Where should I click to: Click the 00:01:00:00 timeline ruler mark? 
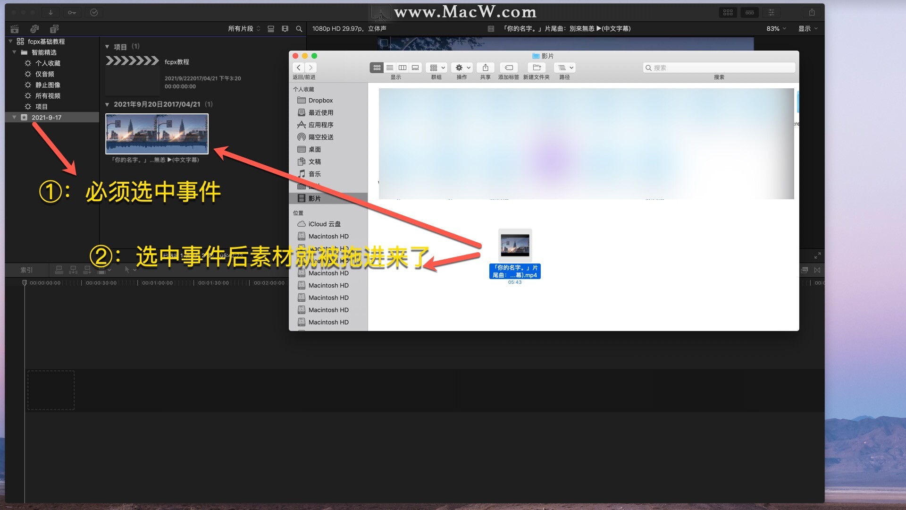(157, 283)
